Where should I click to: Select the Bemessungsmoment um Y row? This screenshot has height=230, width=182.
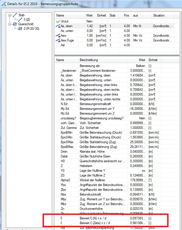tap(108, 109)
